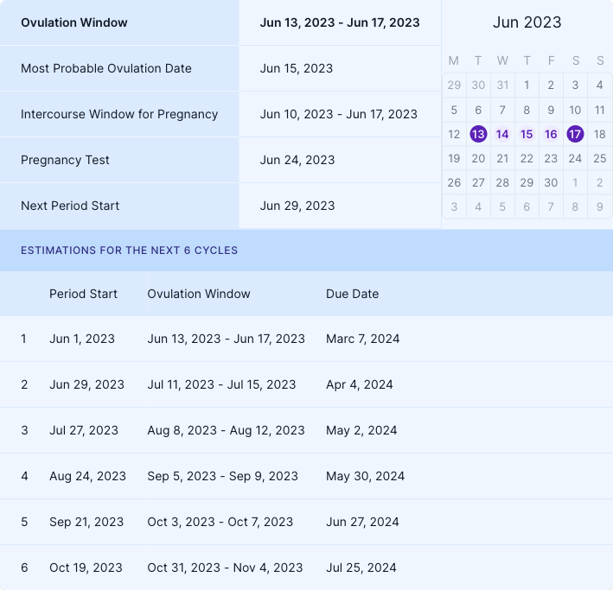This screenshot has width=613, height=590.
Task: Click day 15 in the June calendar
Action: [x=527, y=134]
